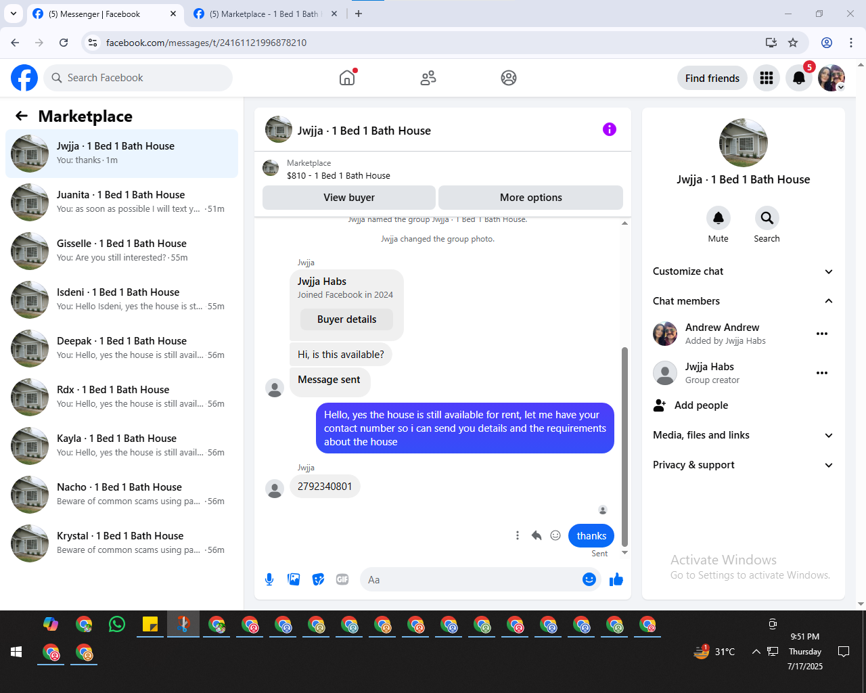This screenshot has width=866, height=693.
Task: Open WhatsApp from the taskbar
Action: pos(117,624)
